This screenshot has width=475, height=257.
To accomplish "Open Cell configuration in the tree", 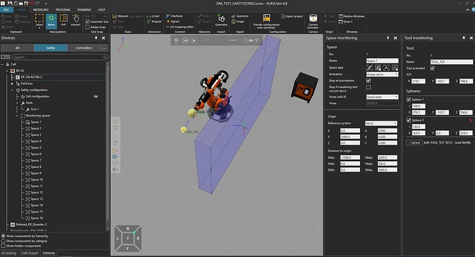I will 37,96.
